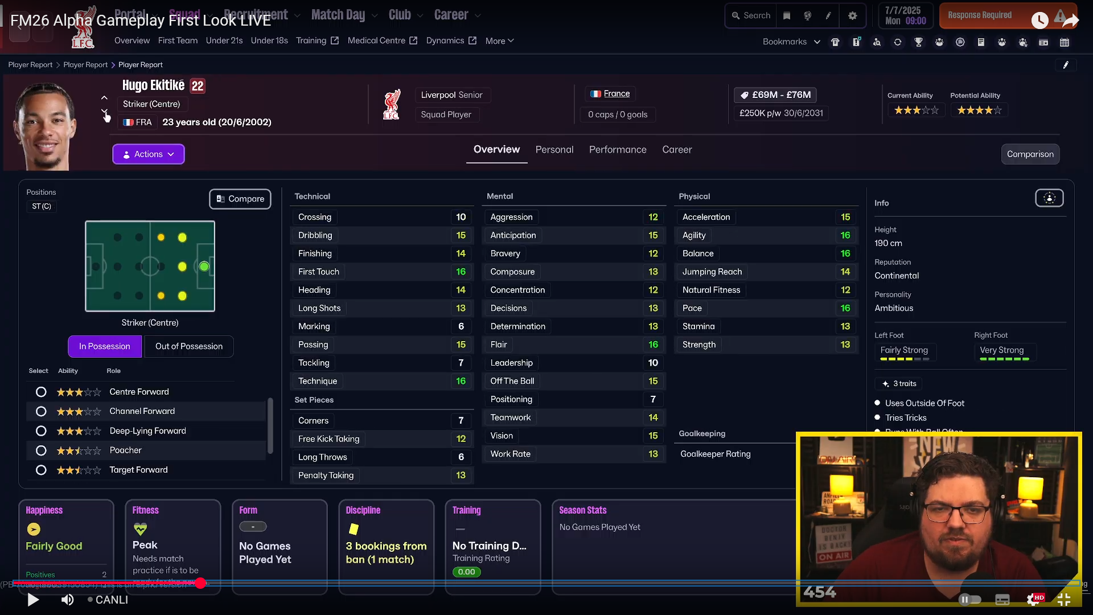1093x615 pixels.
Task: Open the Career tab in player profile
Action: coord(677,150)
